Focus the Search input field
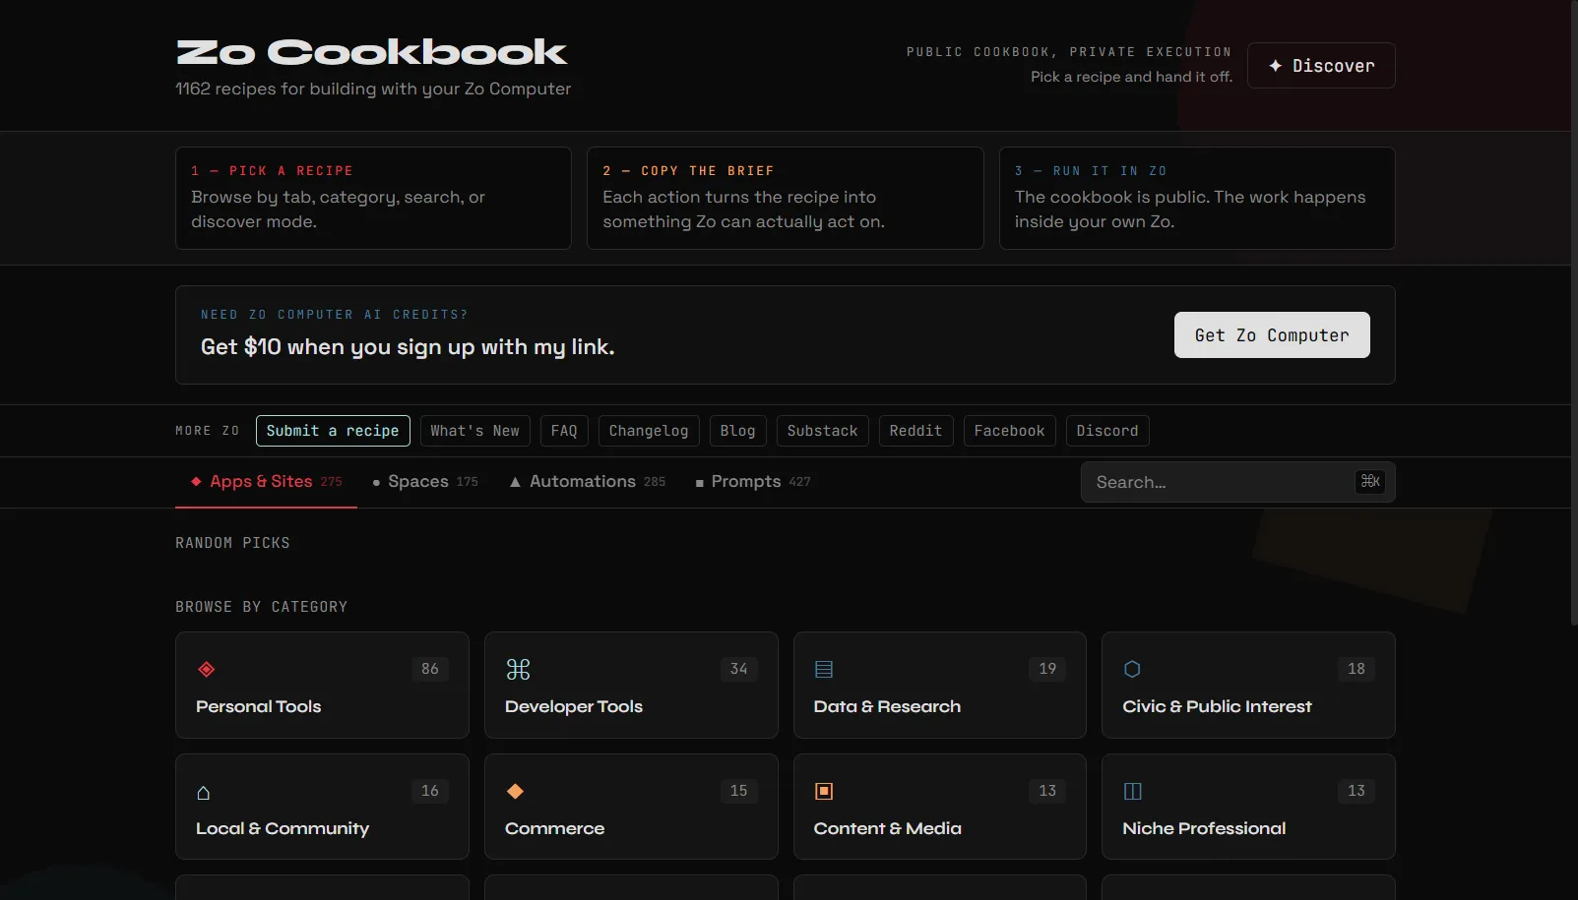The width and height of the screenshot is (1578, 900). (1237, 482)
